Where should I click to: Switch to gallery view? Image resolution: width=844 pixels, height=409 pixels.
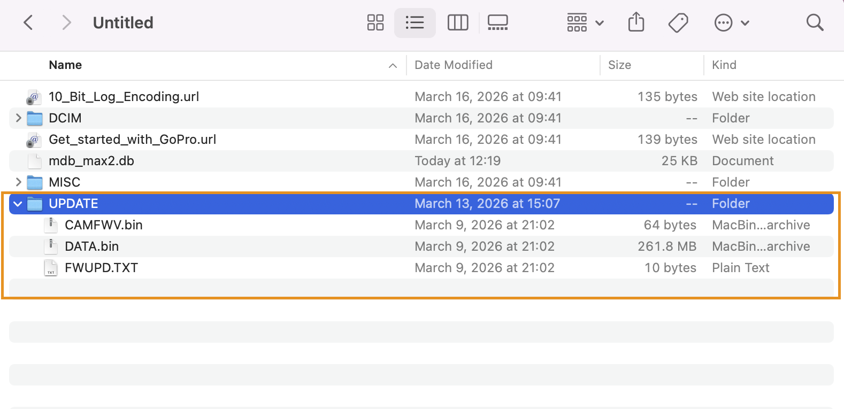pyautogui.click(x=497, y=22)
